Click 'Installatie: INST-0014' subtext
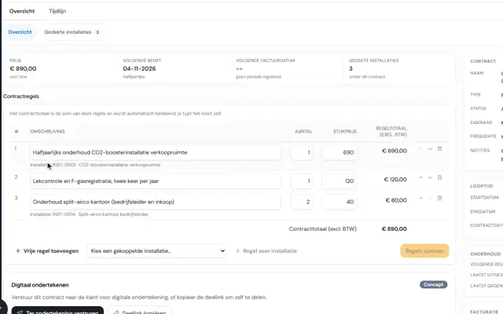The image size is (503, 314). pos(89,214)
